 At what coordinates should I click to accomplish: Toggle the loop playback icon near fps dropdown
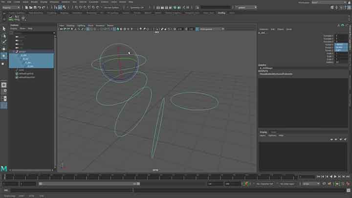click(x=324, y=184)
